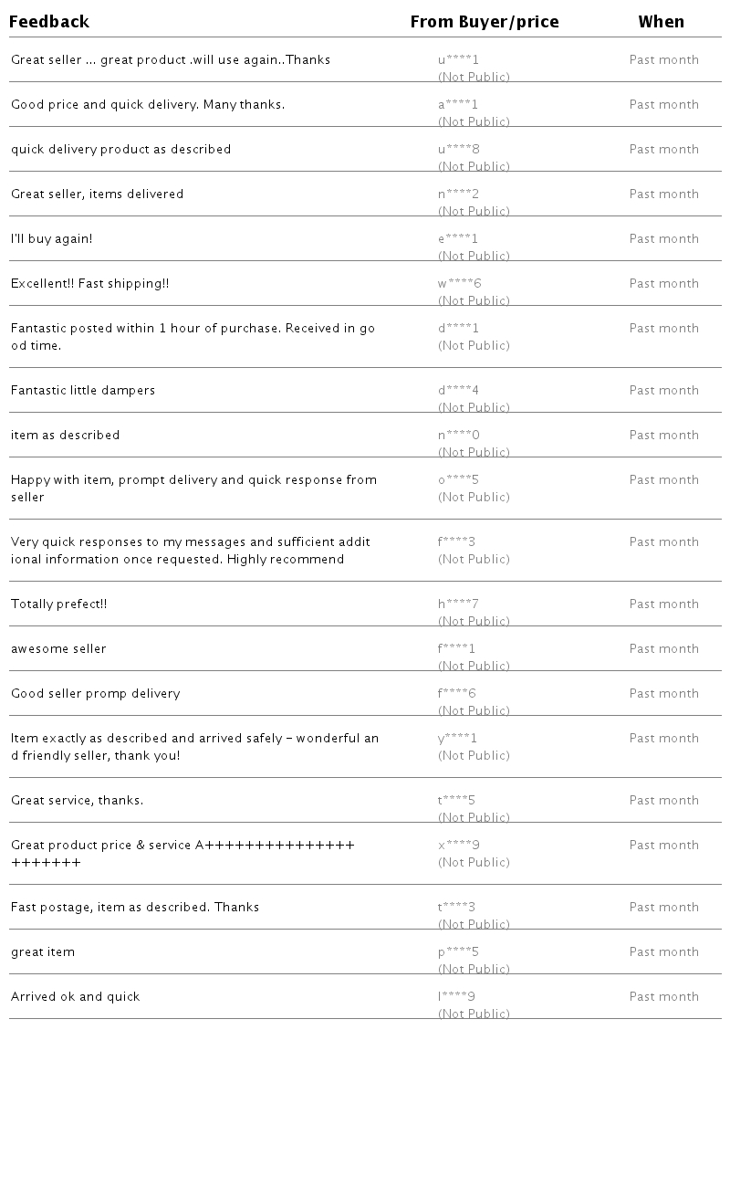The image size is (730, 1198).
Task: Click the Feedback column header
Action: 49,22
